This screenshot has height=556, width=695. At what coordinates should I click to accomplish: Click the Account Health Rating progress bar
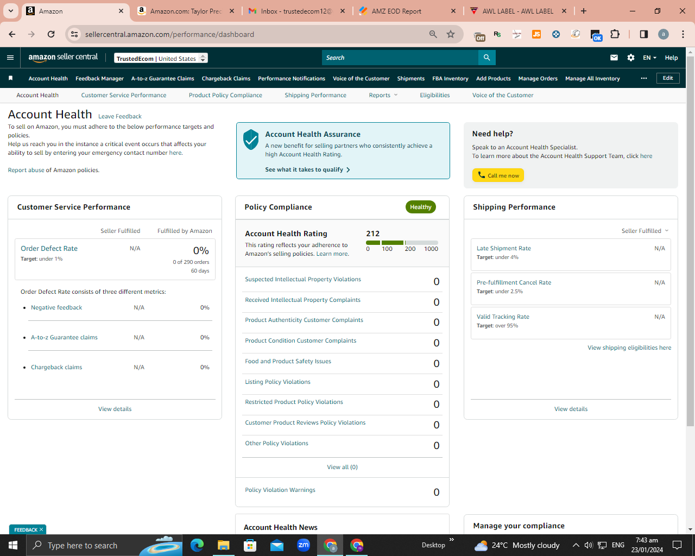(402, 242)
